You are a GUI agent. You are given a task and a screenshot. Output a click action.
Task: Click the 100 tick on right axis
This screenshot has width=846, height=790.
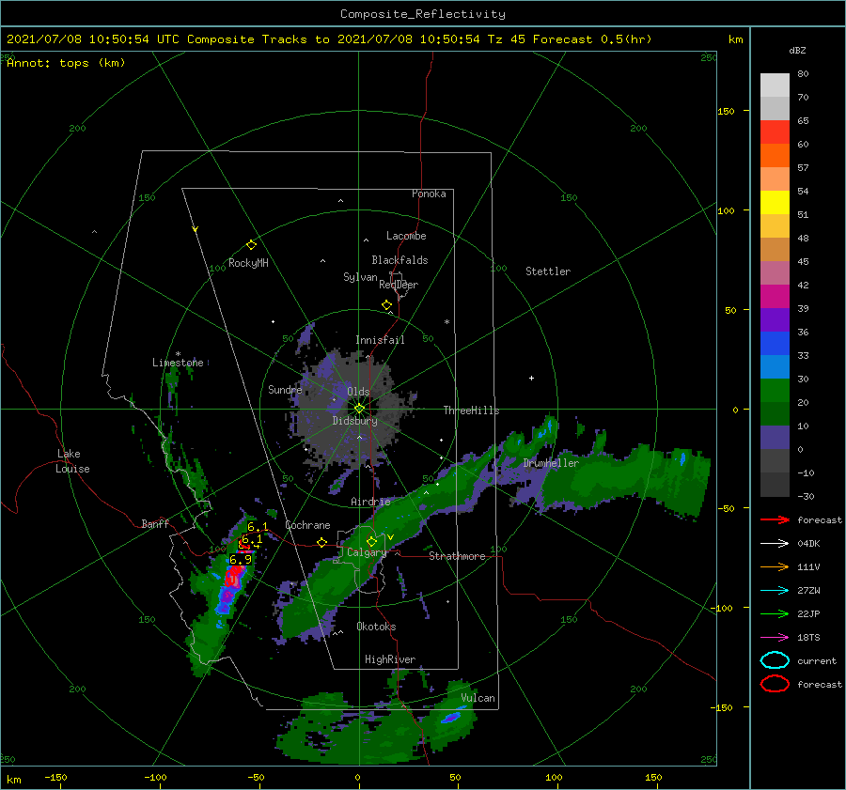pyautogui.click(x=726, y=210)
